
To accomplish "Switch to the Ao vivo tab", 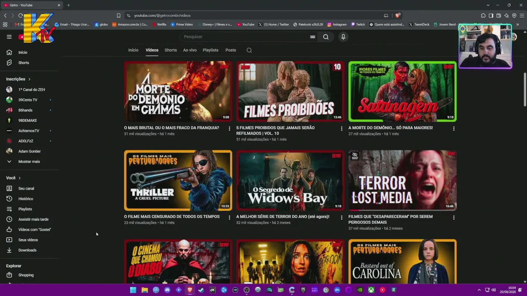I will click(190, 50).
